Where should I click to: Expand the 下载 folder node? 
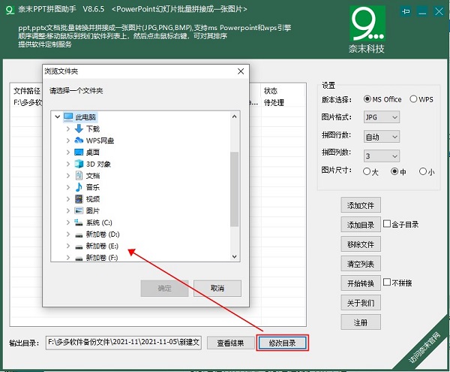(68, 129)
